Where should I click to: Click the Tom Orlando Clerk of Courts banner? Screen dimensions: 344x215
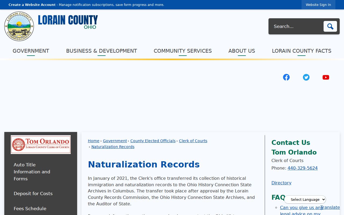pyautogui.click(x=41, y=145)
